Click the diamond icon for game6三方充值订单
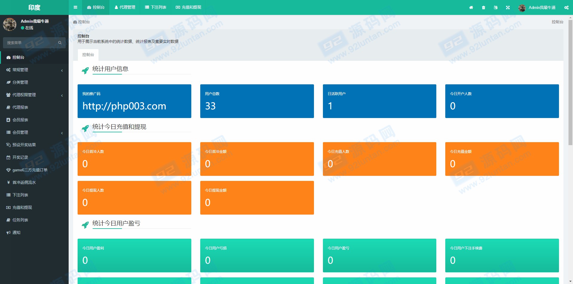Viewport: 573px width, 284px height. [8, 170]
